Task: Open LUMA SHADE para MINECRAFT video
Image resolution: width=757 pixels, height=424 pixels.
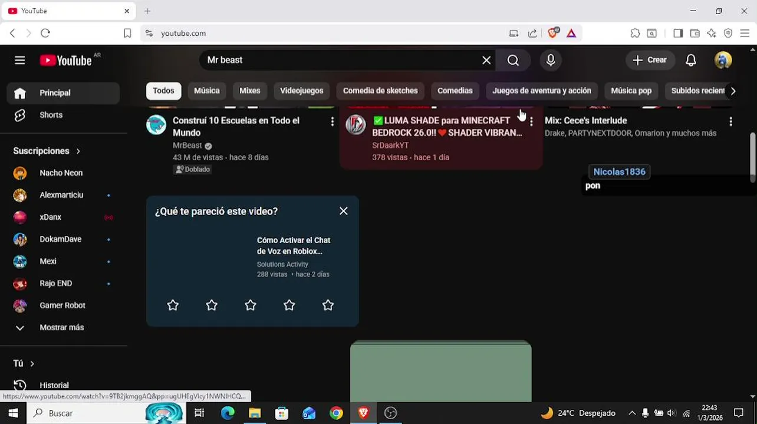Action: coord(447,127)
